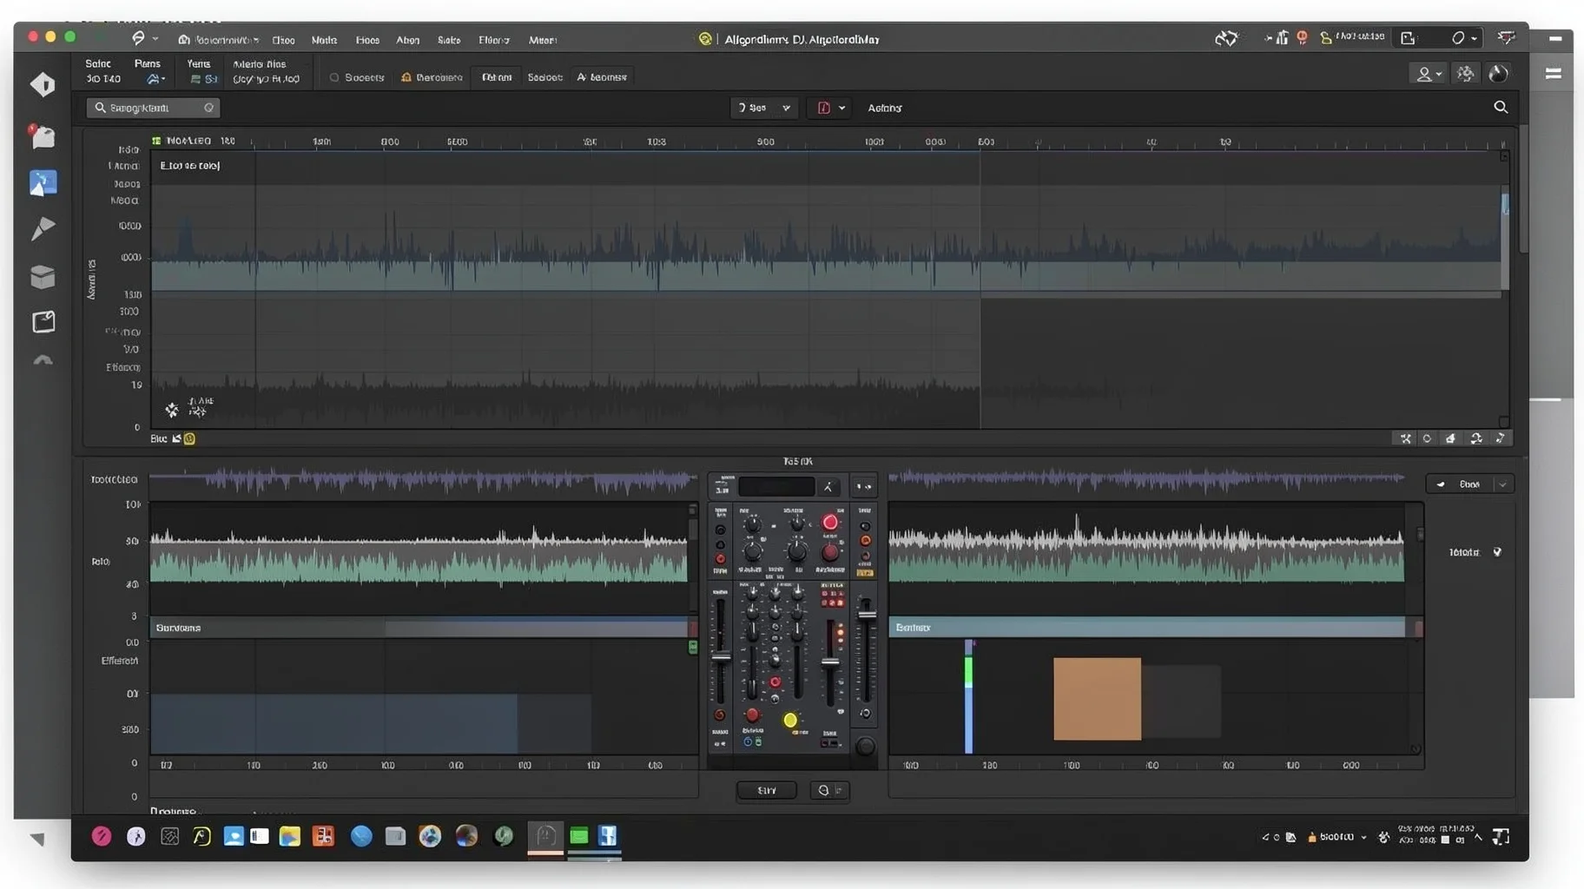This screenshot has width=1584, height=889.
Task: Open the system tray gear icon
Action: coord(1384,837)
